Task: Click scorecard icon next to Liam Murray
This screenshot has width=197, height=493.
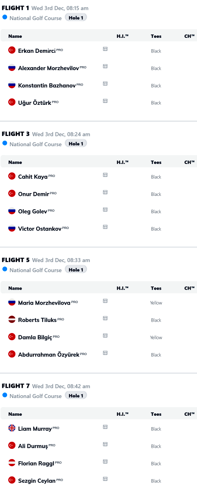Action: (105, 427)
